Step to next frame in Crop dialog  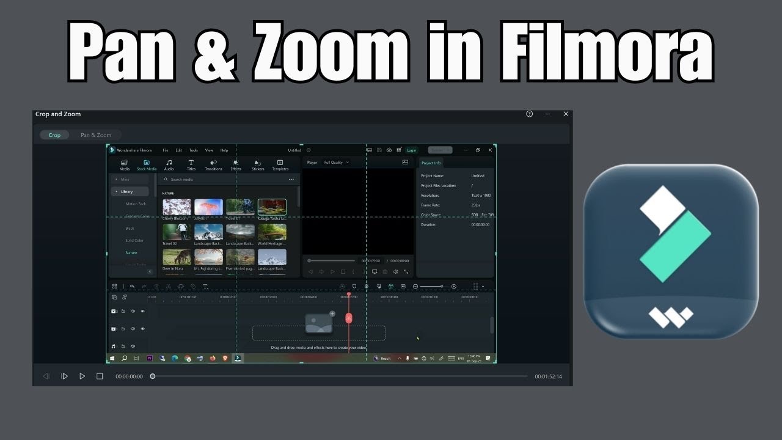click(64, 376)
